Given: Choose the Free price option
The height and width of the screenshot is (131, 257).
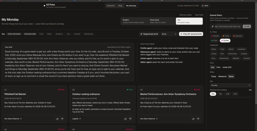Looking at the screenshot, I should [218, 67].
